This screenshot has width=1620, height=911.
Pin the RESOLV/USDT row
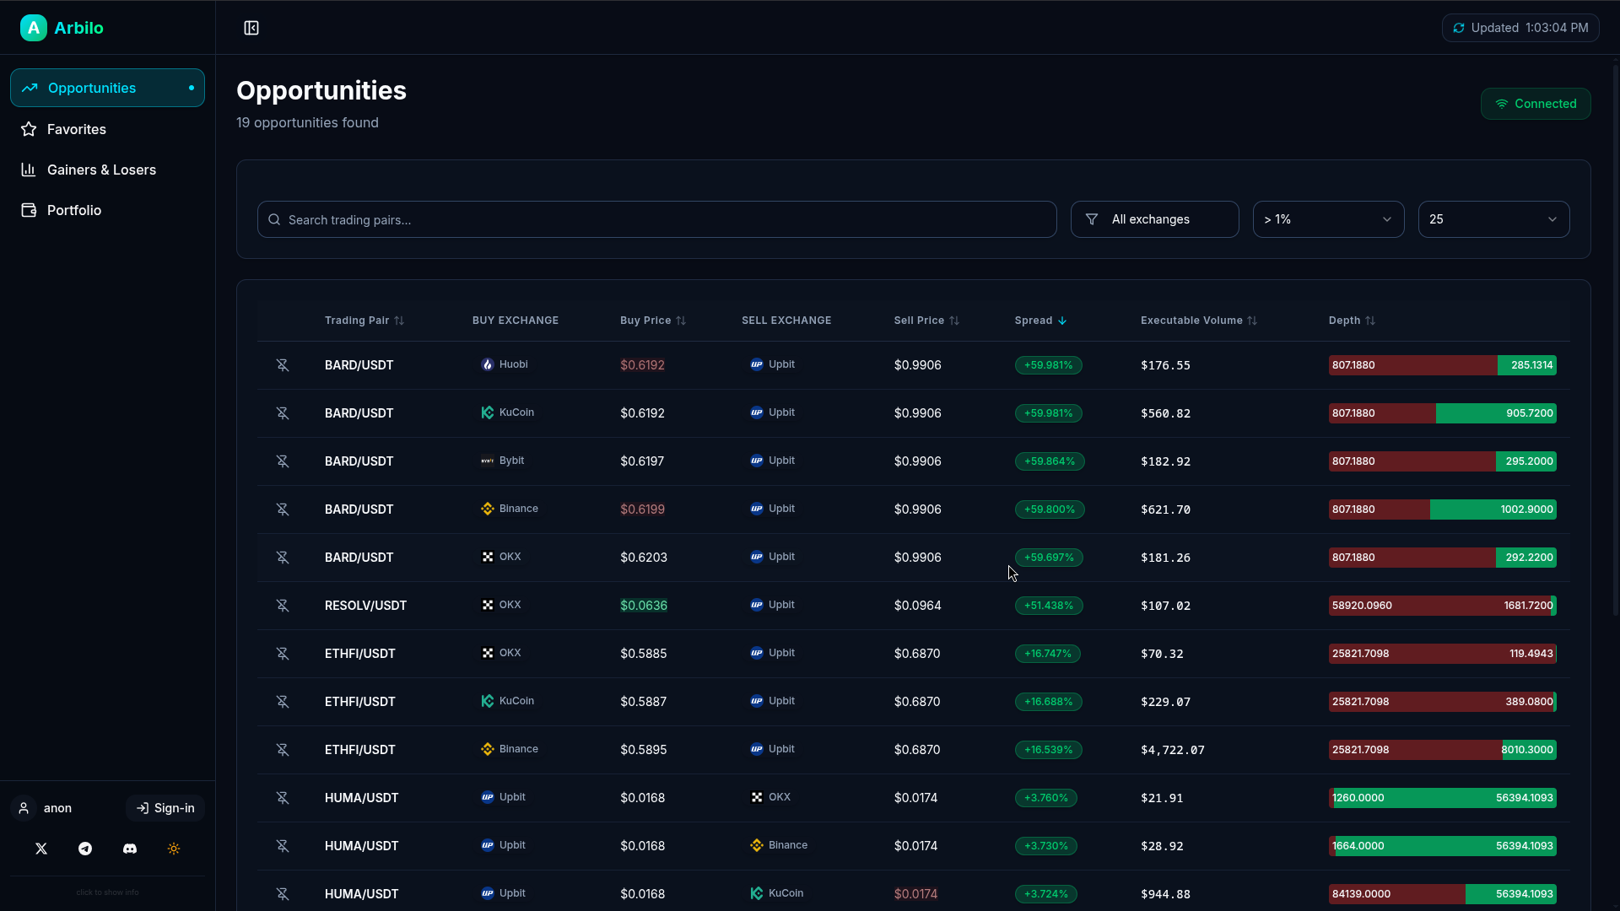click(x=283, y=606)
